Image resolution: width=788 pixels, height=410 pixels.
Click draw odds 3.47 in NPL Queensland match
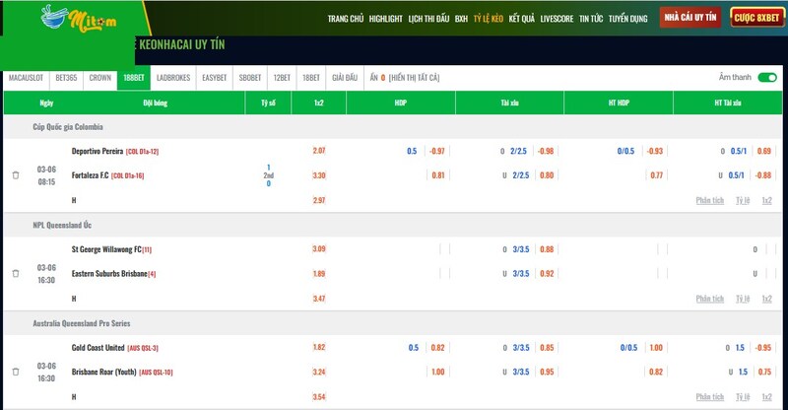tap(318, 299)
